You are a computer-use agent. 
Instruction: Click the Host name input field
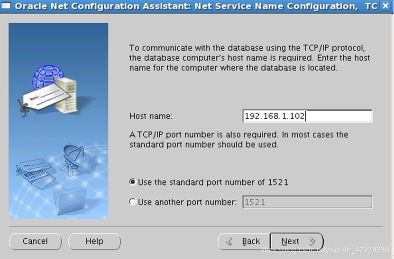[x=307, y=116]
